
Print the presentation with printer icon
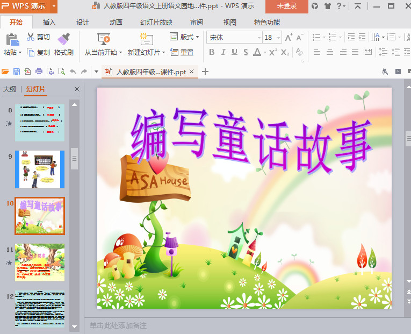pyautogui.click(x=39, y=72)
